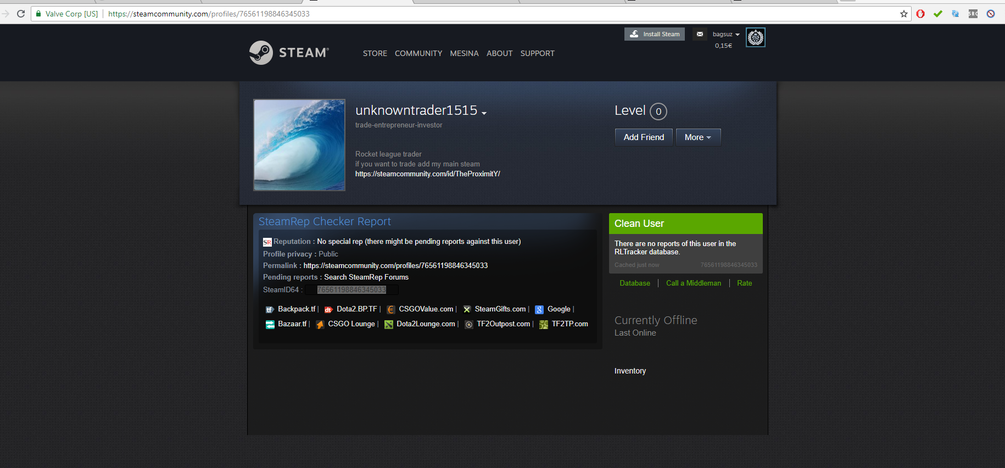Open the ABOUT menu
Screen dimensions: 1005x468
[500, 53]
